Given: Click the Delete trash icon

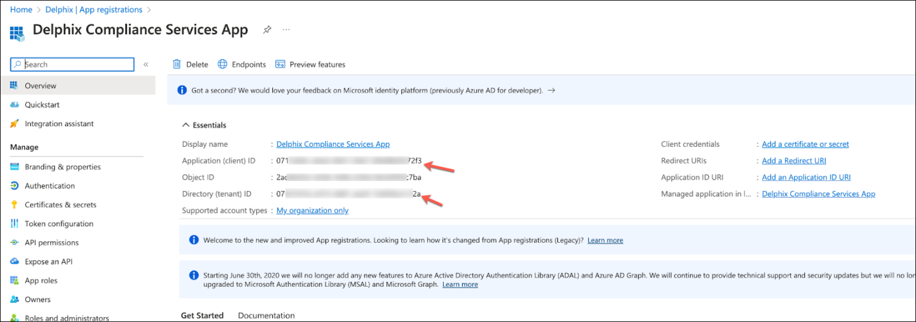Looking at the screenshot, I should coord(177,64).
